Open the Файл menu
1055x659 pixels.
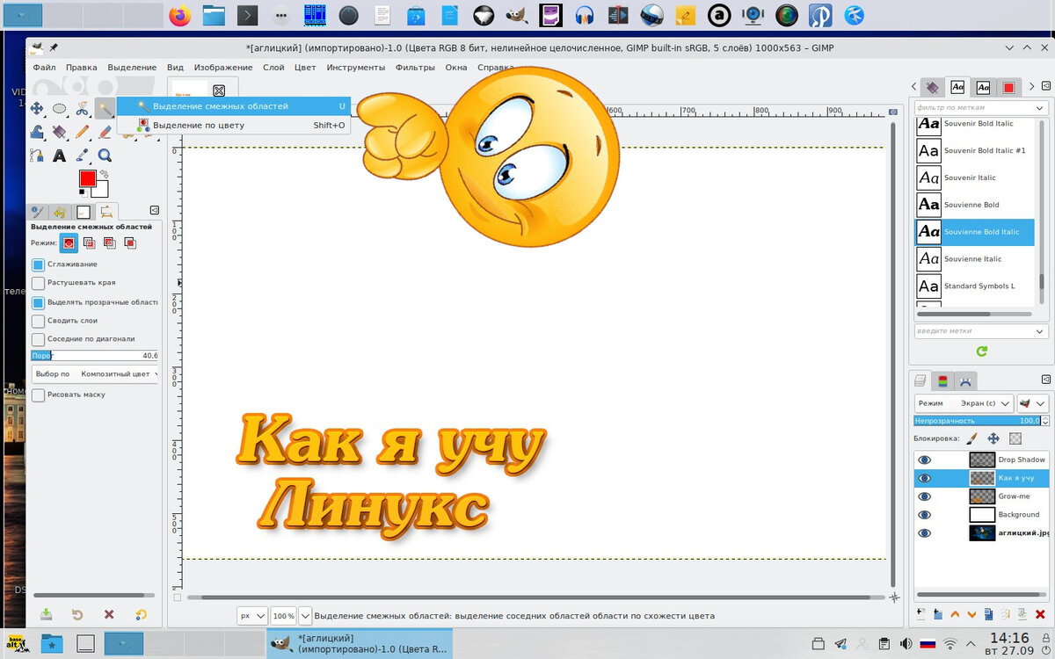pyautogui.click(x=44, y=68)
